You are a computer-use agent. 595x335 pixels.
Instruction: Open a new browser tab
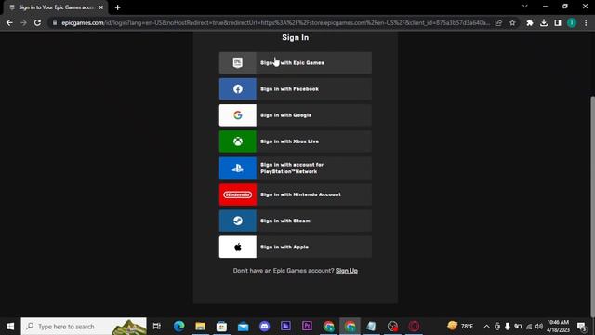coord(118,7)
